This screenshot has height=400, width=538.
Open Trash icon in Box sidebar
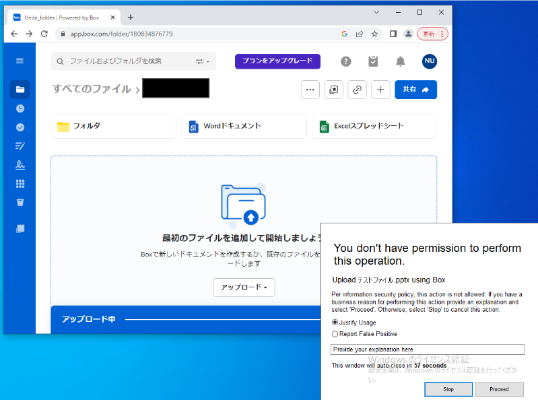click(x=20, y=203)
